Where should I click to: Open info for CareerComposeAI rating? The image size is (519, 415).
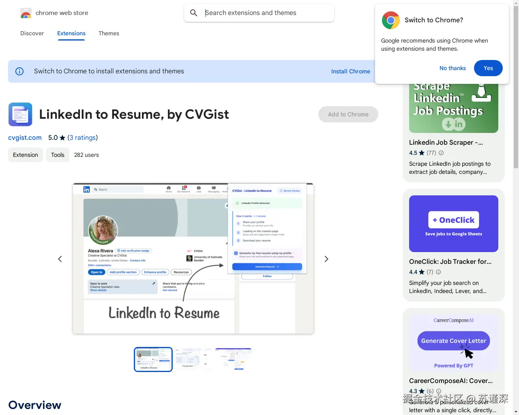(x=439, y=391)
